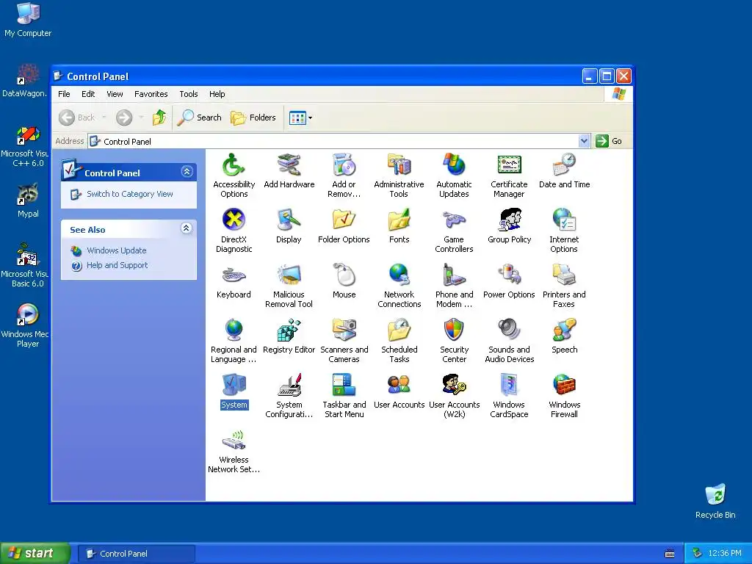Select Sounds and Audio Devices icon
752x564 pixels.
click(x=509, y=341)
